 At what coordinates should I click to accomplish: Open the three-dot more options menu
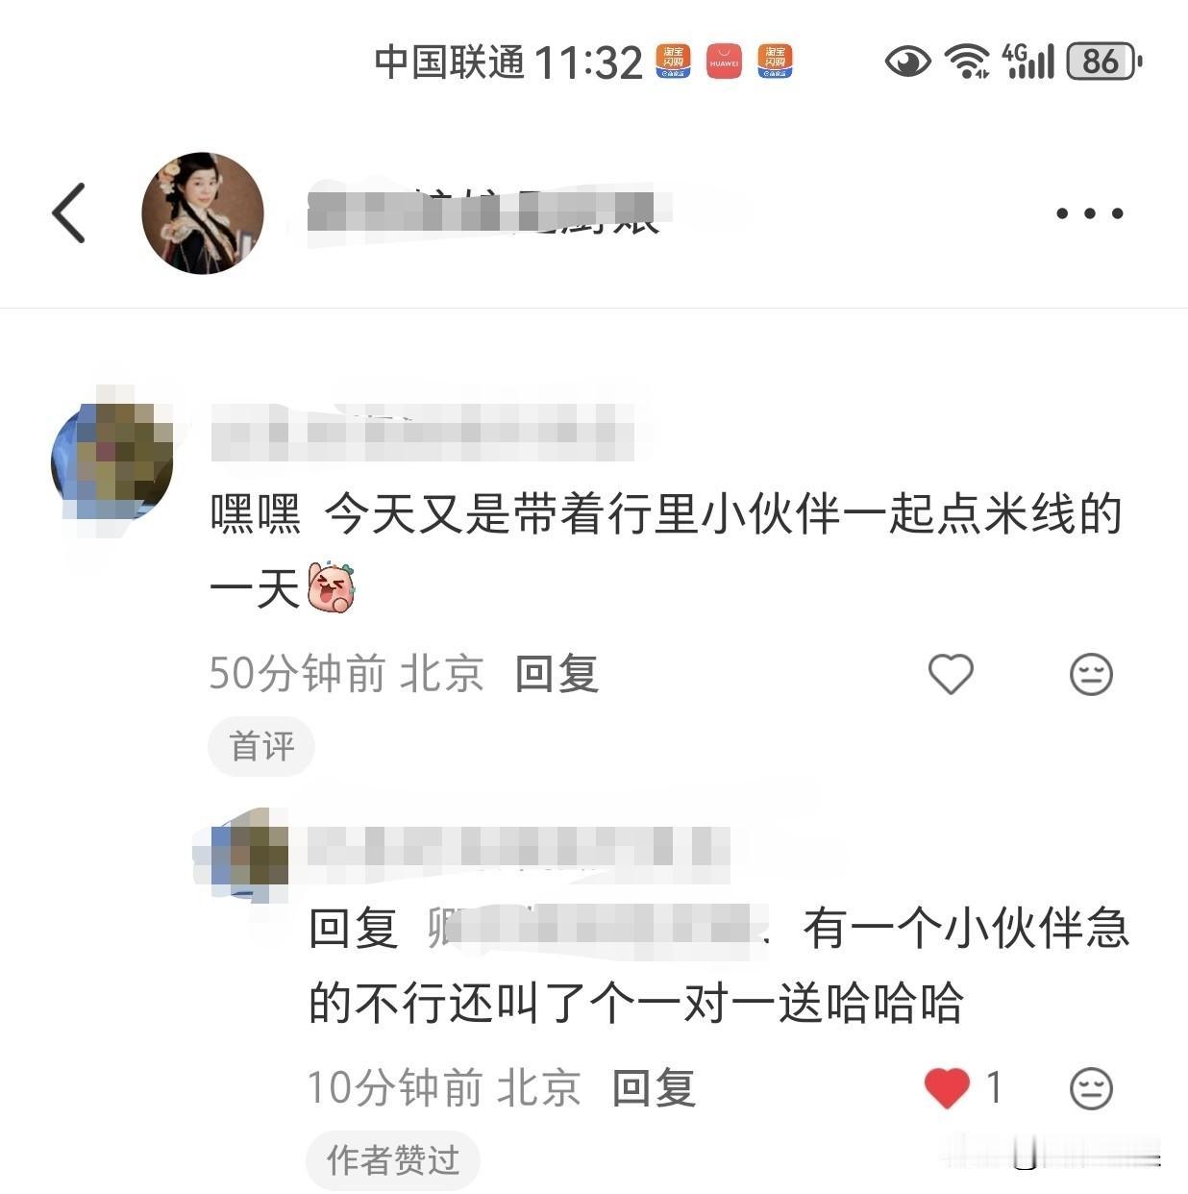click(1089, 213)
